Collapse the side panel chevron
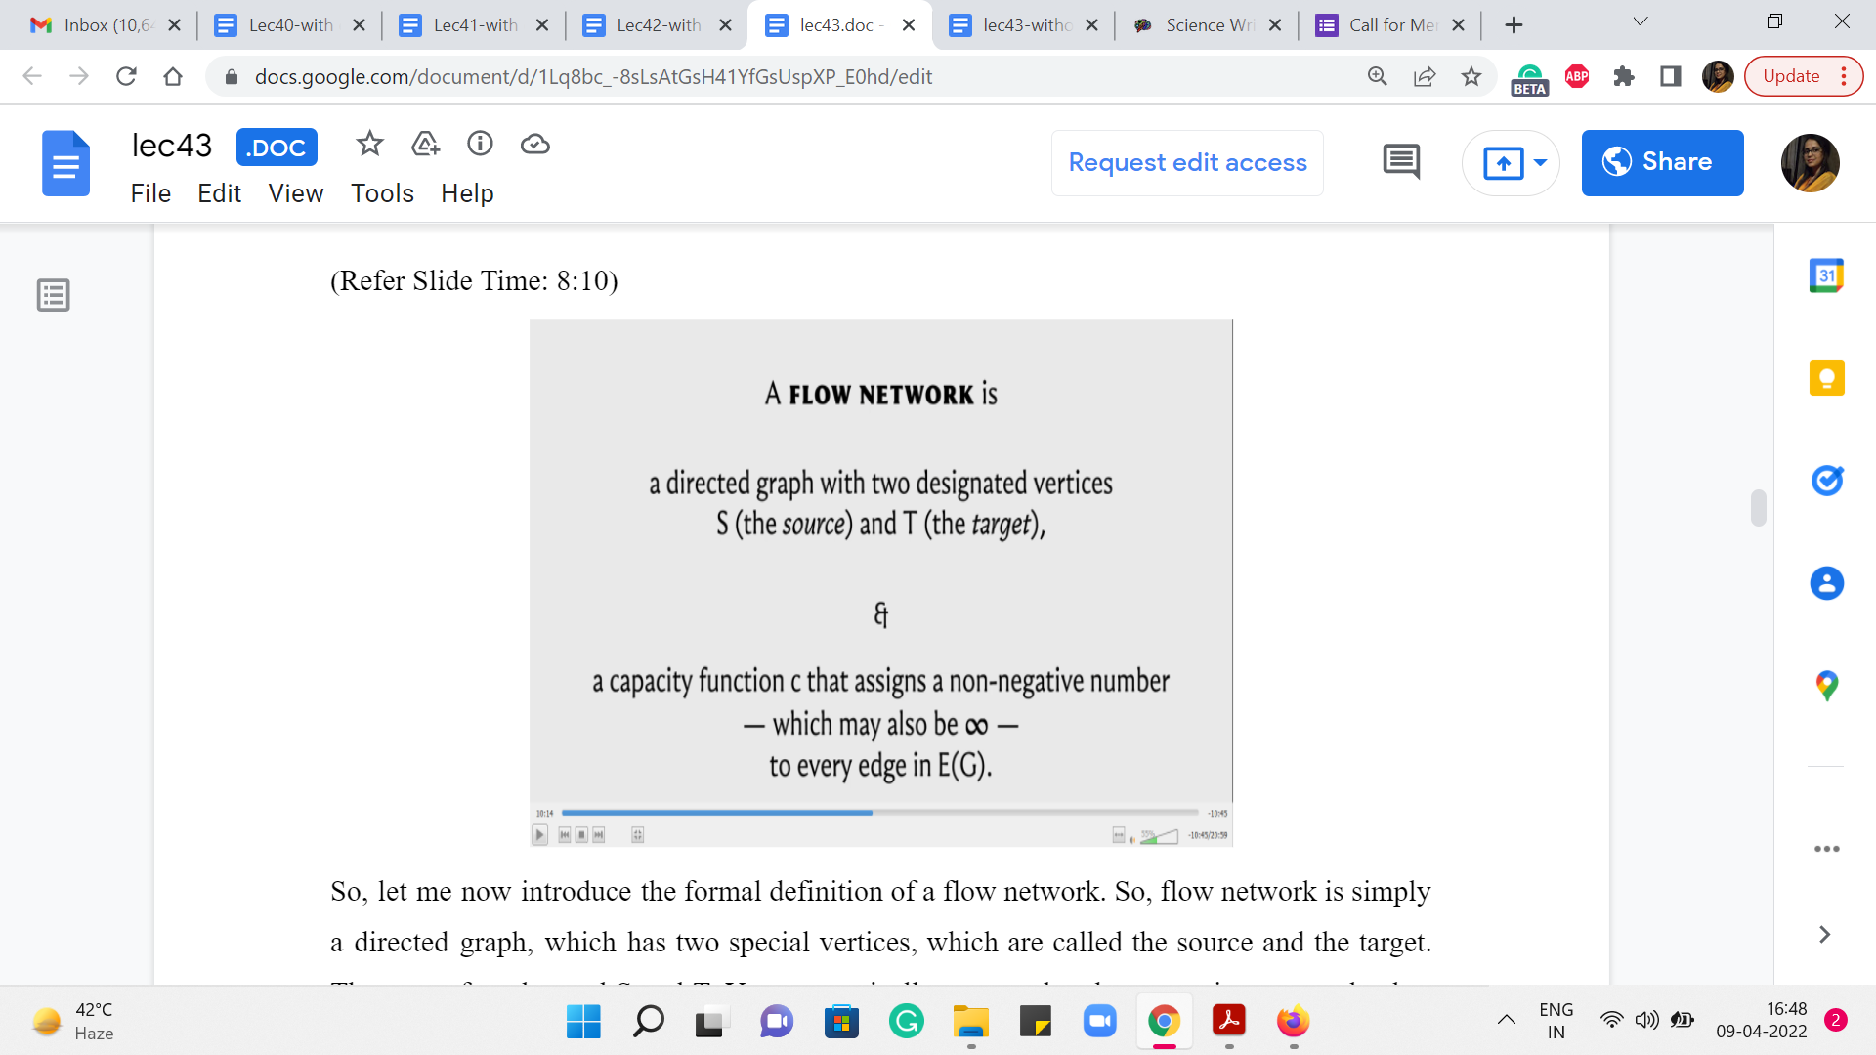 tap(1824, 935)
